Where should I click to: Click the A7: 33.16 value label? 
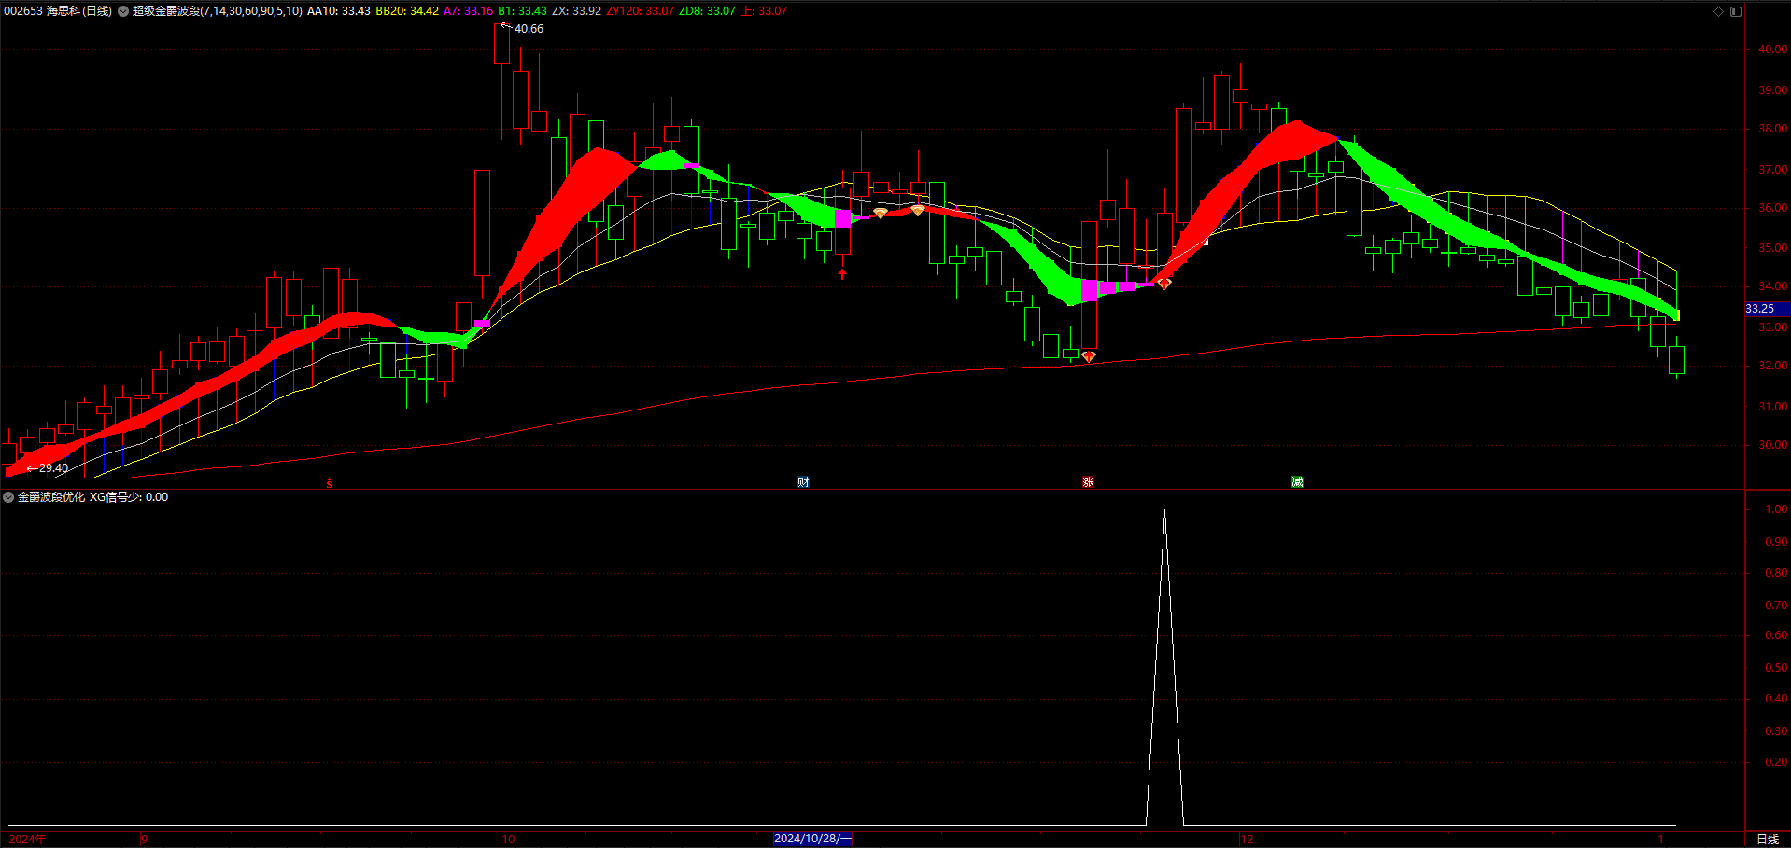(468, 11)
